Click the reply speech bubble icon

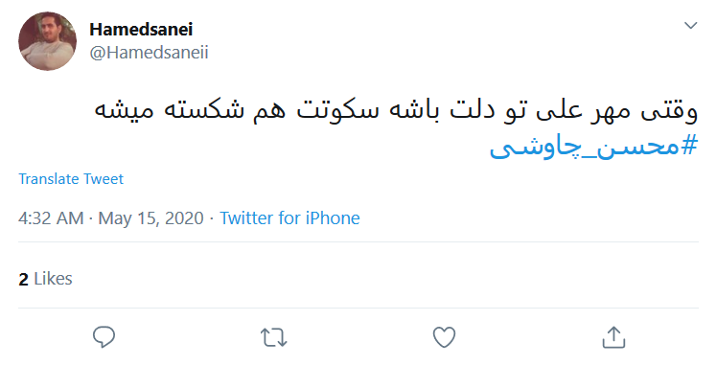104,337
